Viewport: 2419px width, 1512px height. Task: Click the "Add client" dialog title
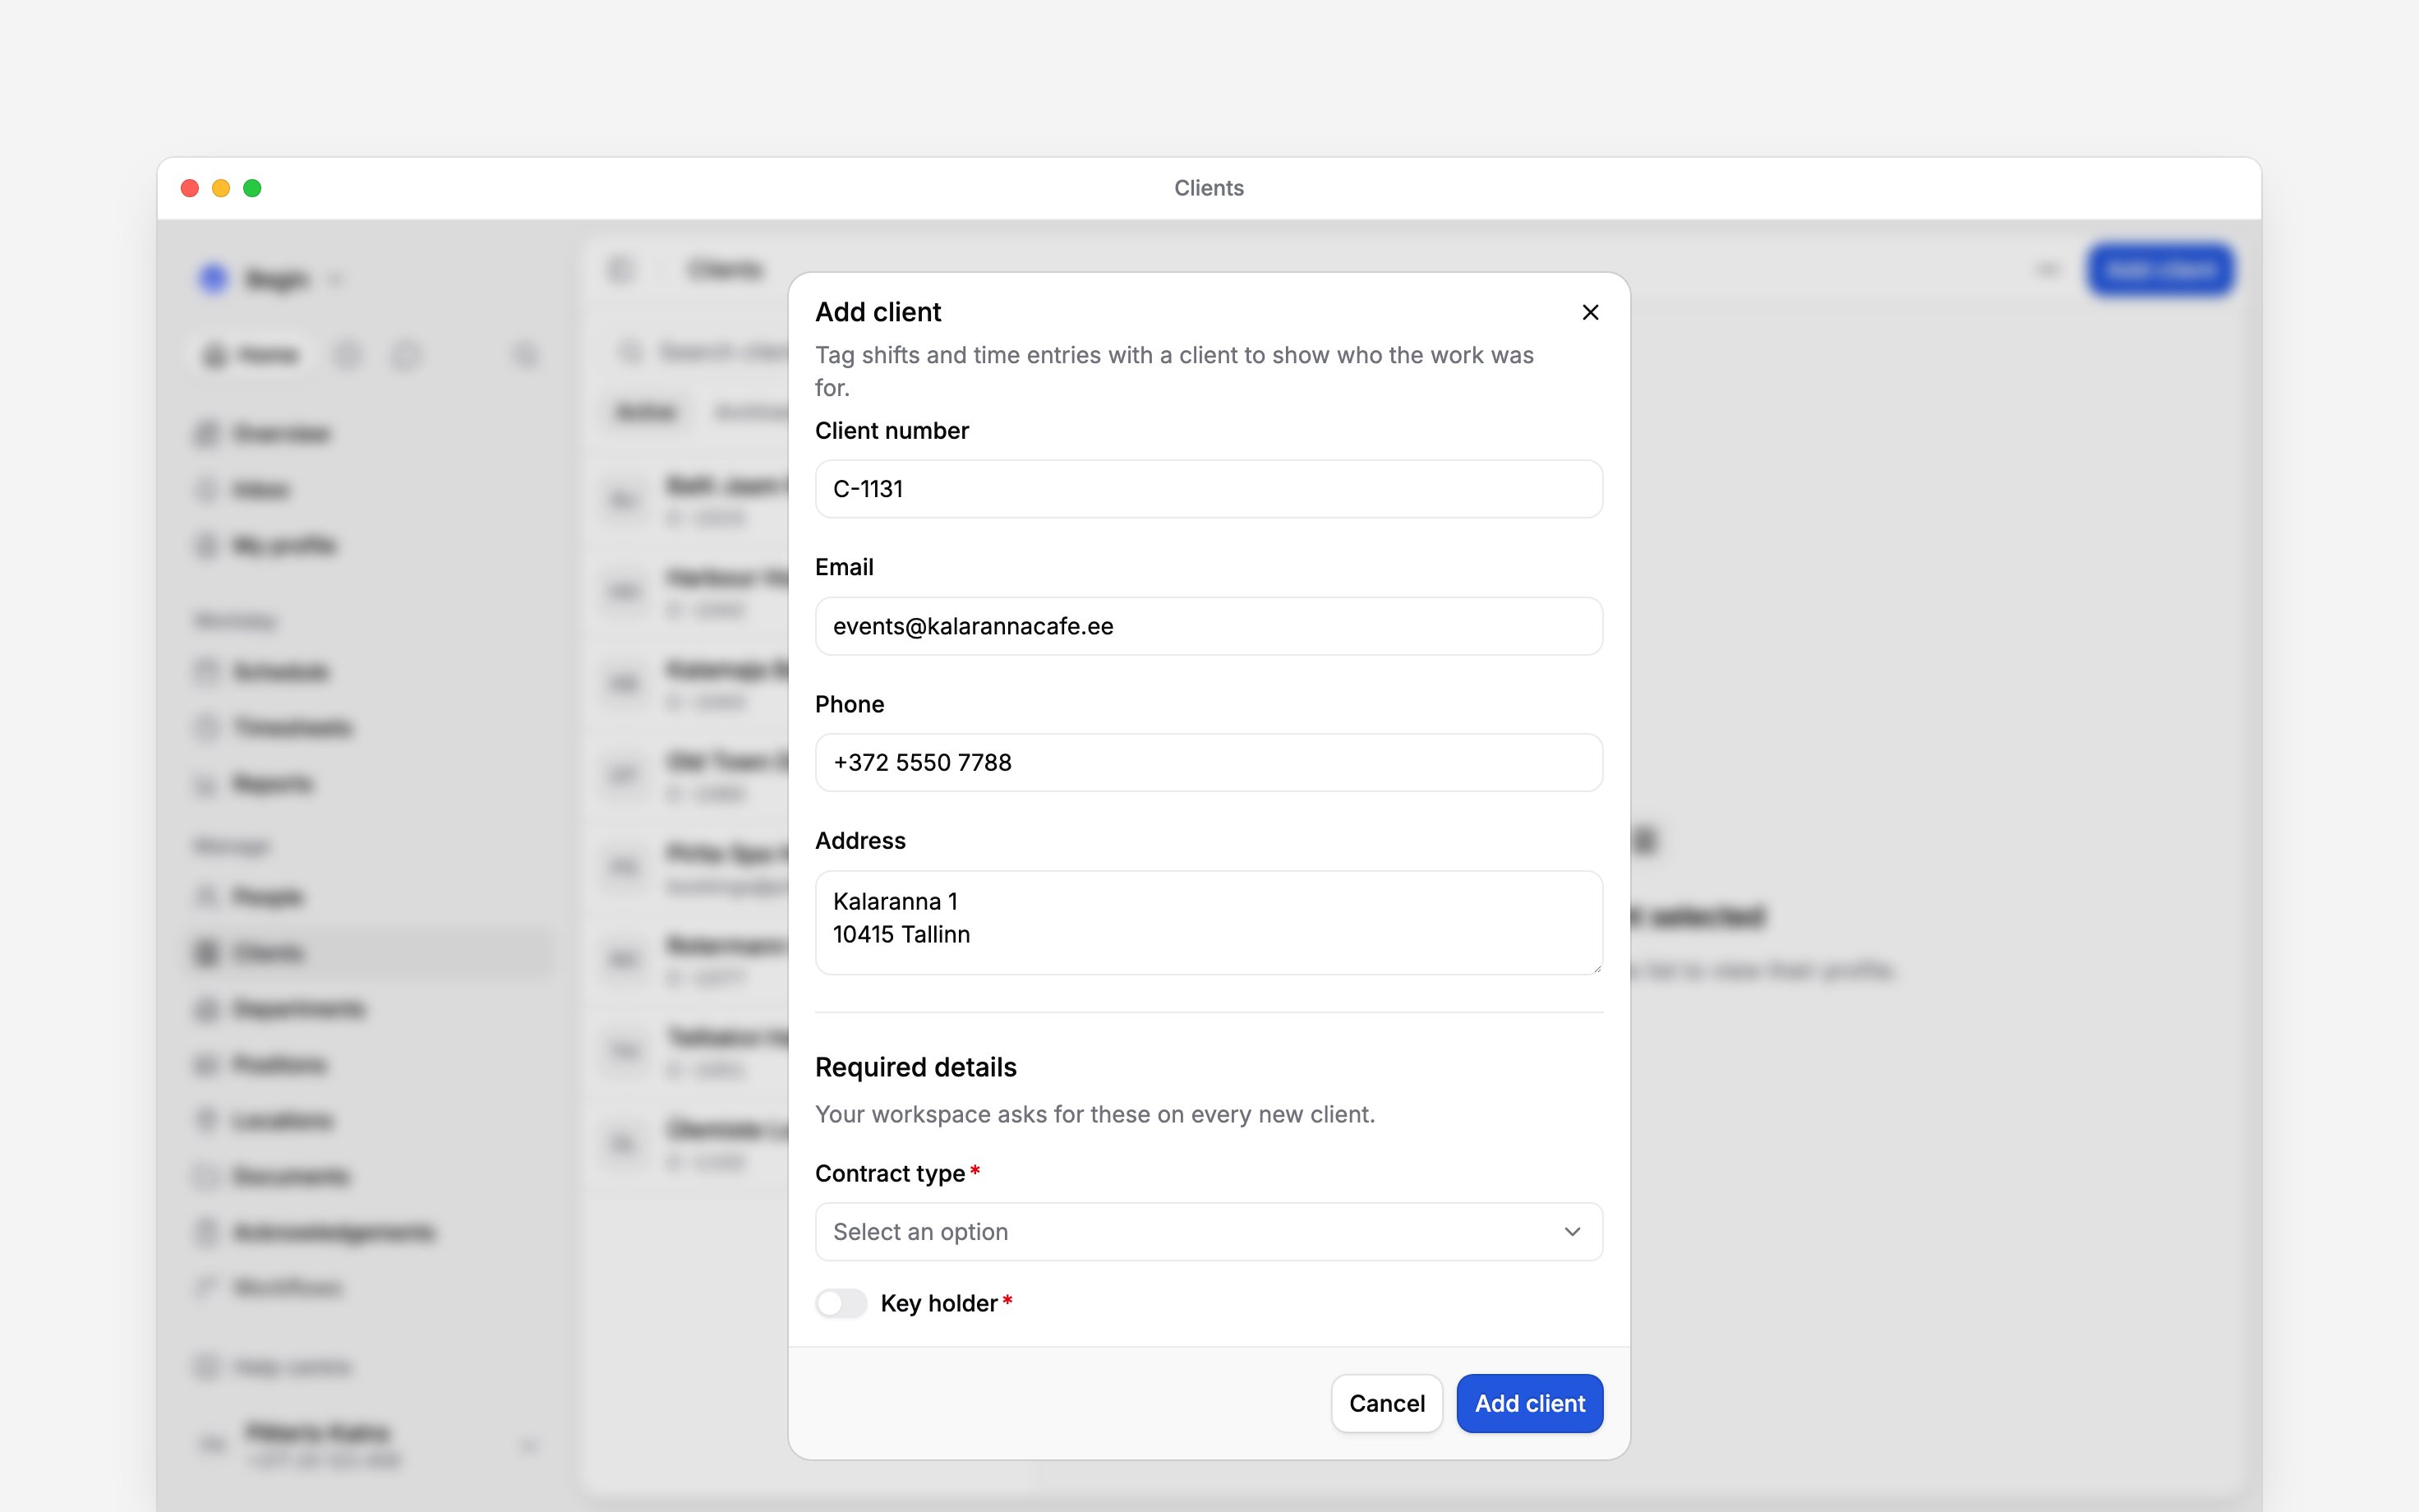tap(878, 312)
